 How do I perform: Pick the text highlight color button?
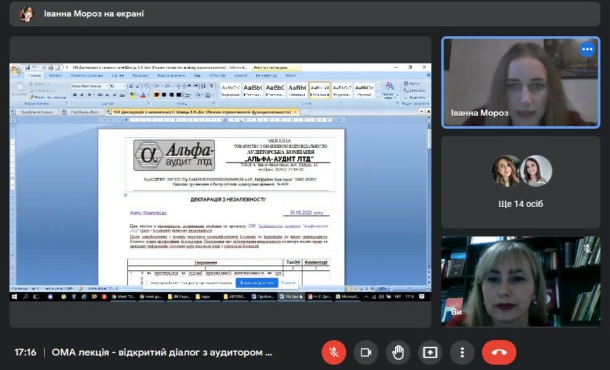coord(132,95)
